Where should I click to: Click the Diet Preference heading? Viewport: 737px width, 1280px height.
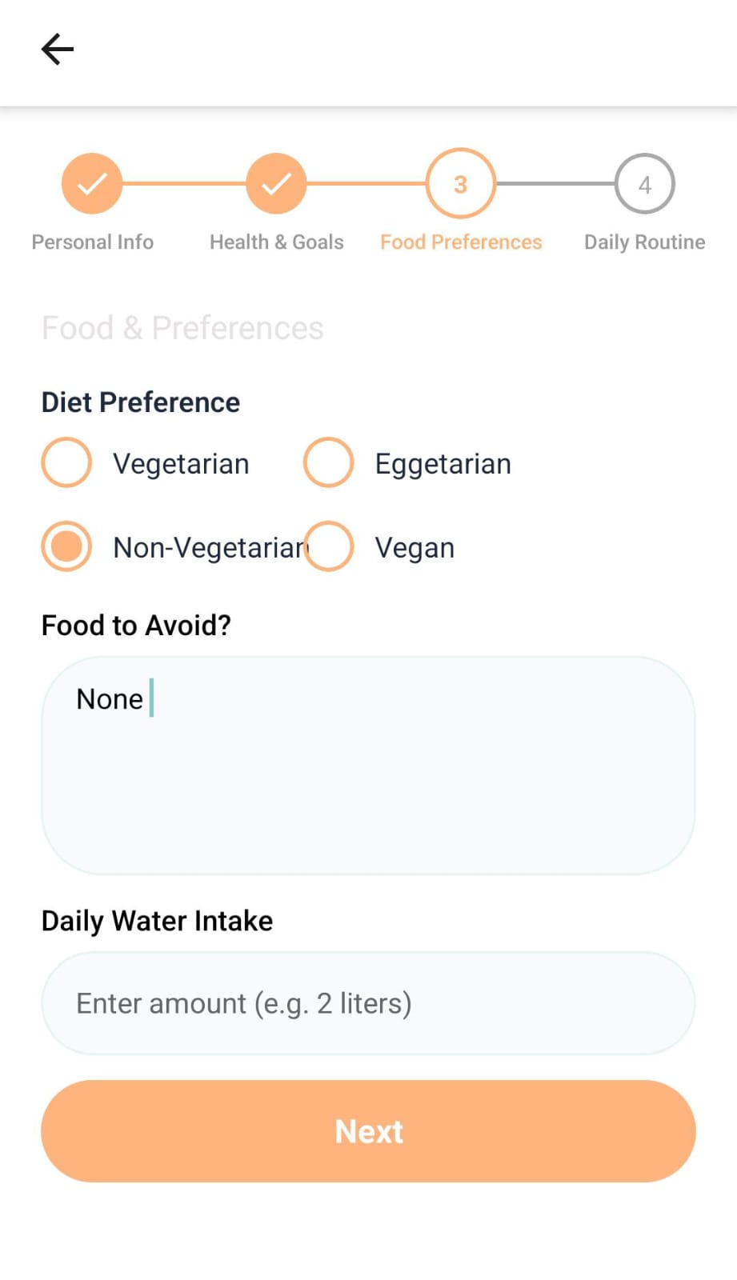coord(141,402)
